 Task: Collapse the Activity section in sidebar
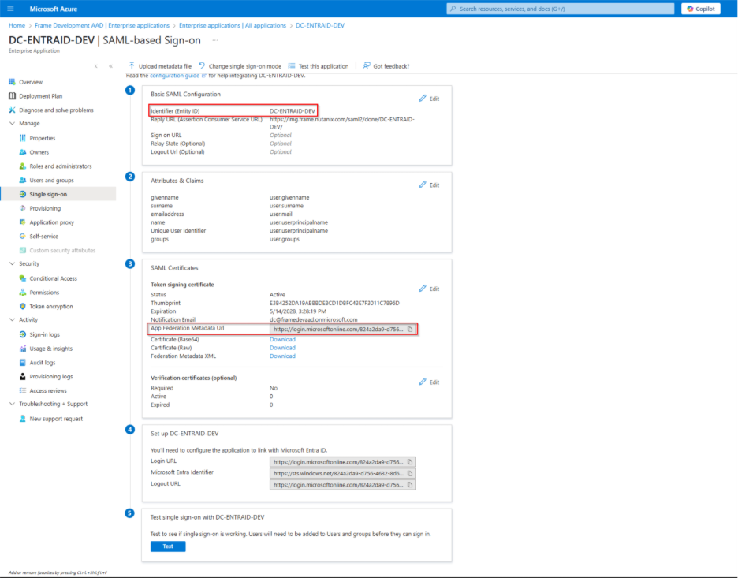pyautogui.click(x=12, y=320)
